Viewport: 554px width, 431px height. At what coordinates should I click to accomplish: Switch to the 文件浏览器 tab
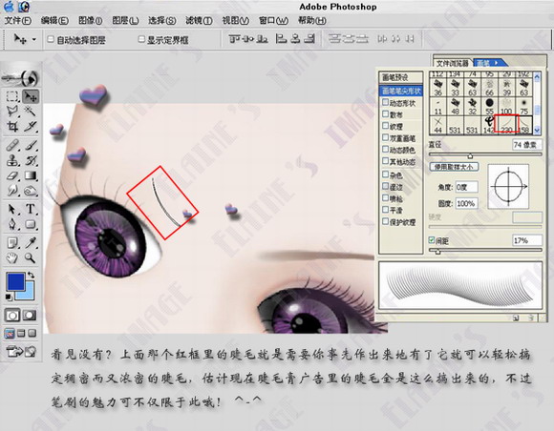pos(453,63)
